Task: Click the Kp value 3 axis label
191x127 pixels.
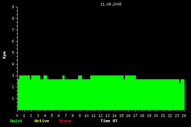Action: click(x=13, y=75)
